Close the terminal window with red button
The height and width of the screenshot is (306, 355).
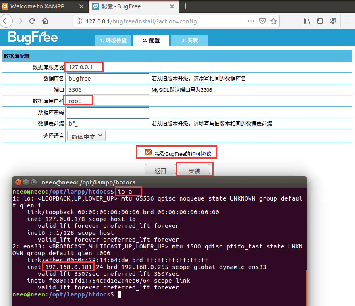click(19, 182)
